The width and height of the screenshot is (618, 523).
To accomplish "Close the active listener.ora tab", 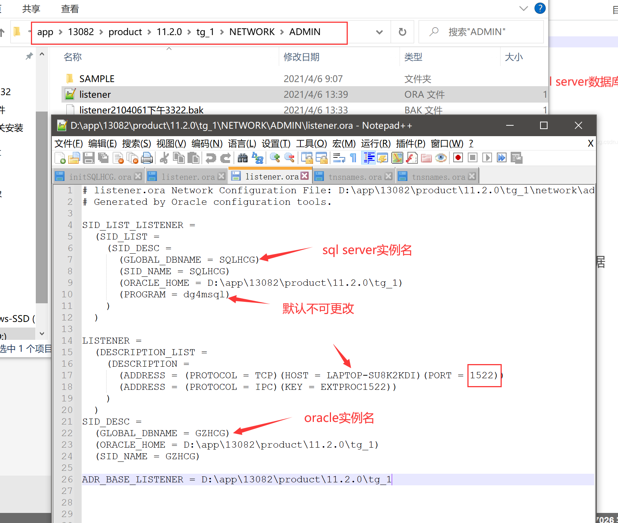I will click(x=305, y=176).
